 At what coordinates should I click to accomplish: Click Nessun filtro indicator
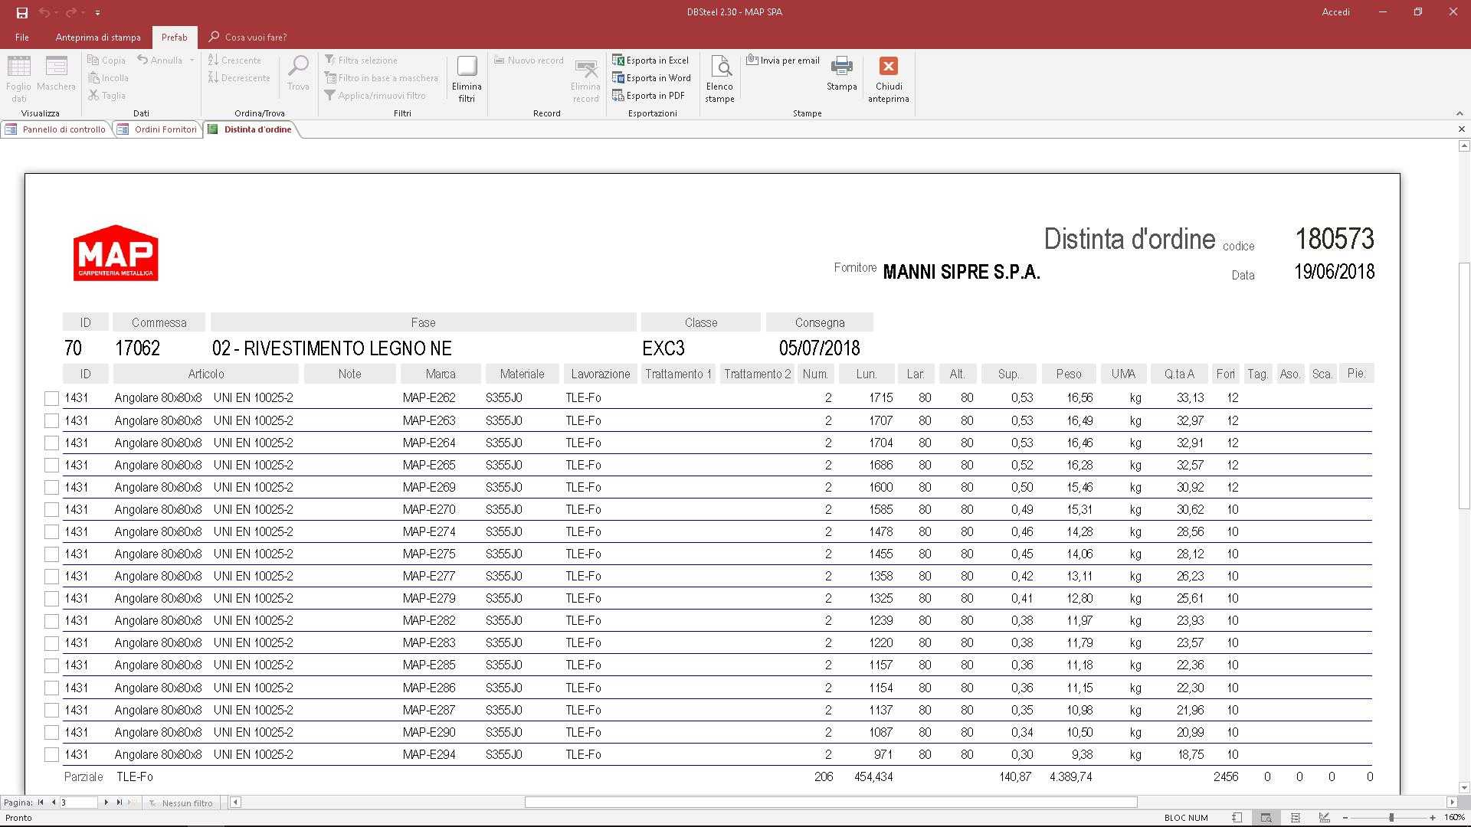tap(181, 802)
